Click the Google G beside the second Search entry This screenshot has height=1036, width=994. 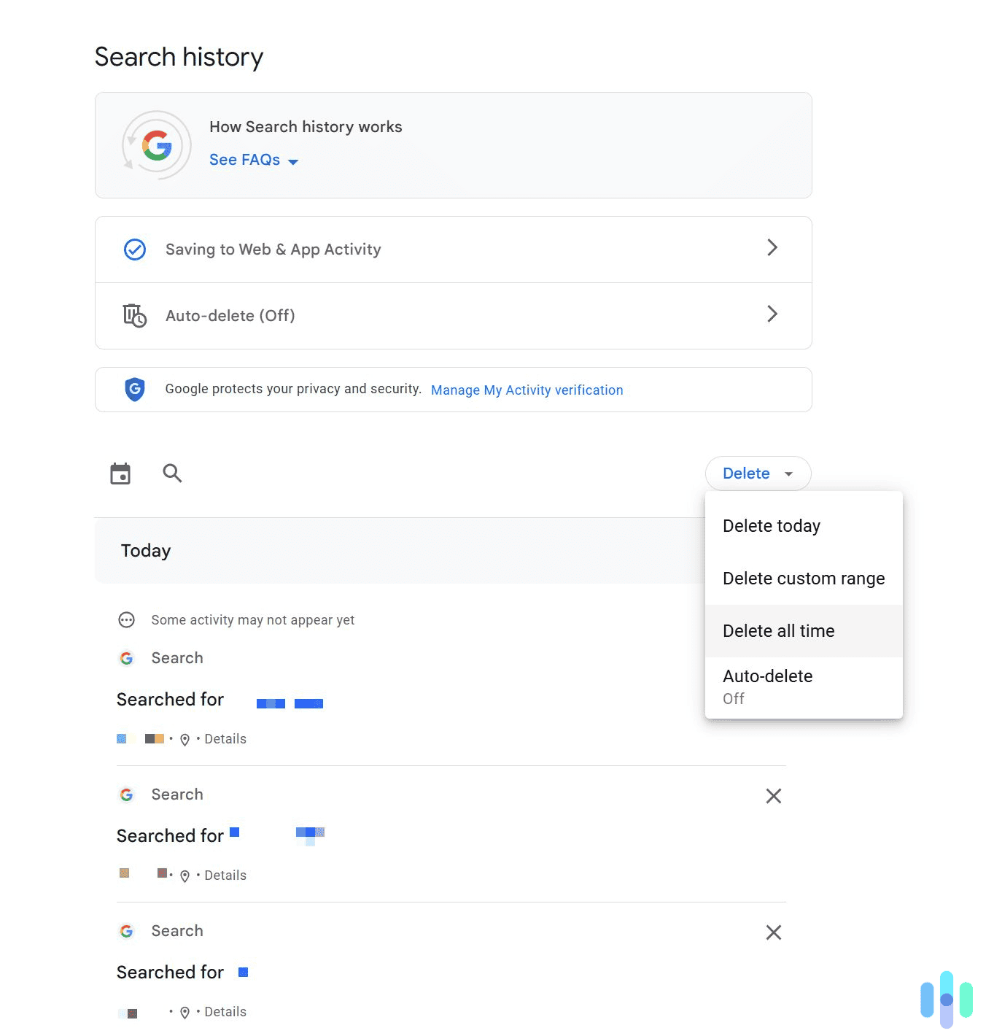point(127,794)
